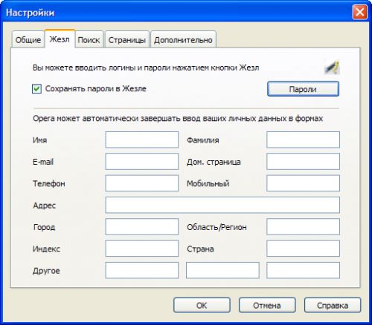Confirm with the OK button

(x=202, y=305)
